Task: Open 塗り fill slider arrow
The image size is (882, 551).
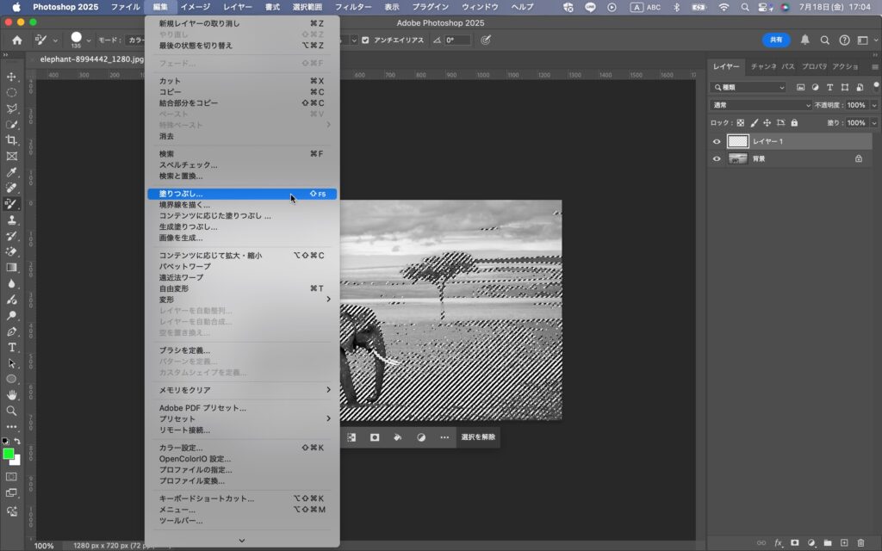Action: [873, 122]
